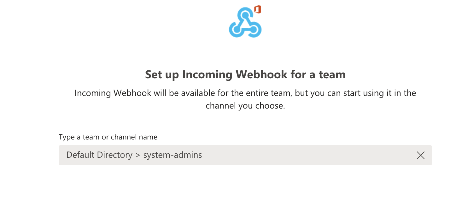Viewport: 468px width, 207px height.
Task: Click the 'Type a team or channel name' label
Action: (108, 137)
